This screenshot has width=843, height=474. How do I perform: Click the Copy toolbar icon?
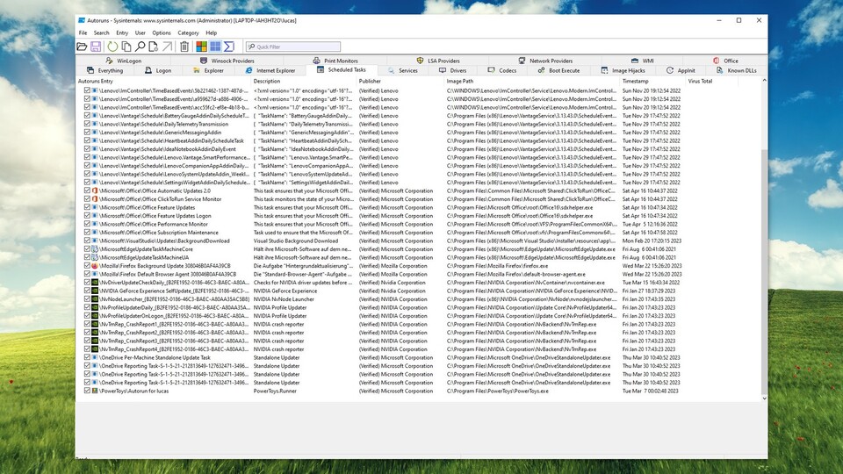[x=126, y=47]
